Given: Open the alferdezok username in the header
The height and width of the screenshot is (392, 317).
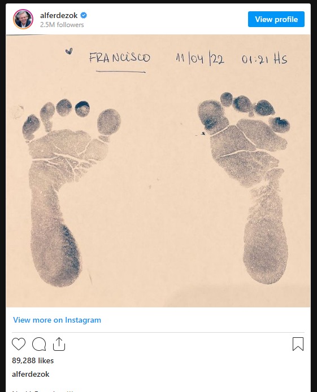Looking at the screenshot, I should click(x=59, y=15).
